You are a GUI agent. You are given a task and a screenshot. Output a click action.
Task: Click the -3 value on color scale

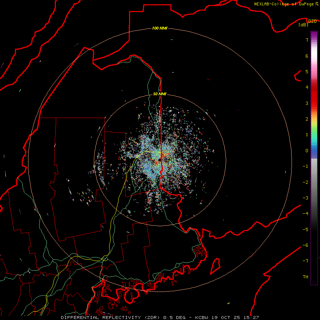[305, 198]
